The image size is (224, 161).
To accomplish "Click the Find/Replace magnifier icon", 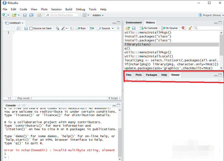I will click(57, 28).
